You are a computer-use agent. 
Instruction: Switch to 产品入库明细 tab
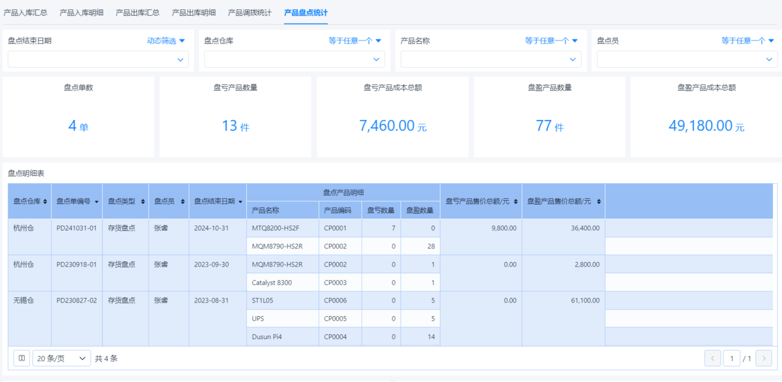[x=81, y=12]
